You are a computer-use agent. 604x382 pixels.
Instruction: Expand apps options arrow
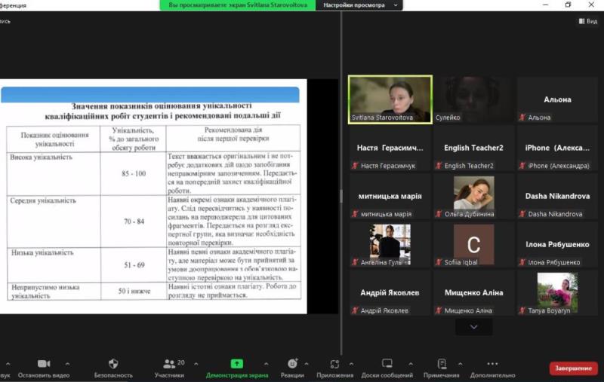click(351, 364)
